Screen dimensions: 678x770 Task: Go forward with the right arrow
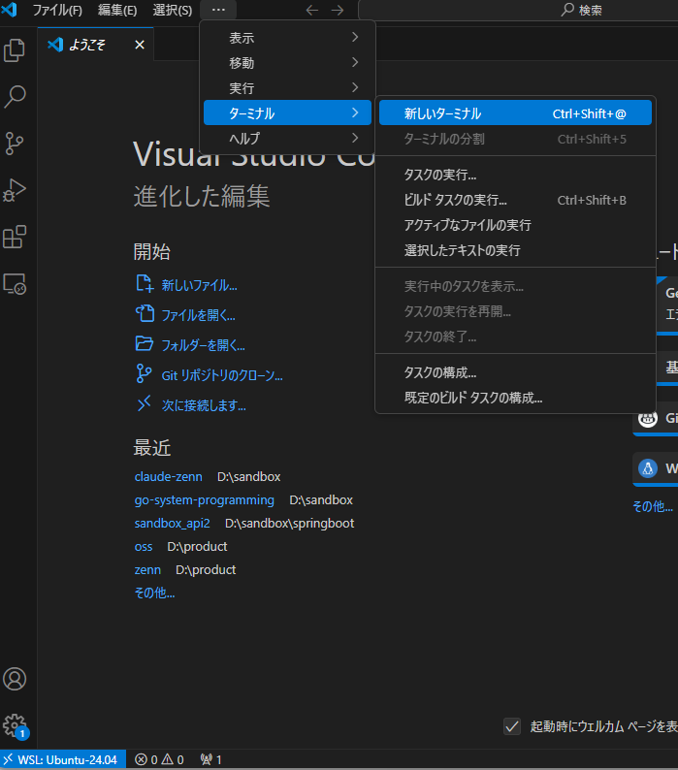tap(337, 10)
